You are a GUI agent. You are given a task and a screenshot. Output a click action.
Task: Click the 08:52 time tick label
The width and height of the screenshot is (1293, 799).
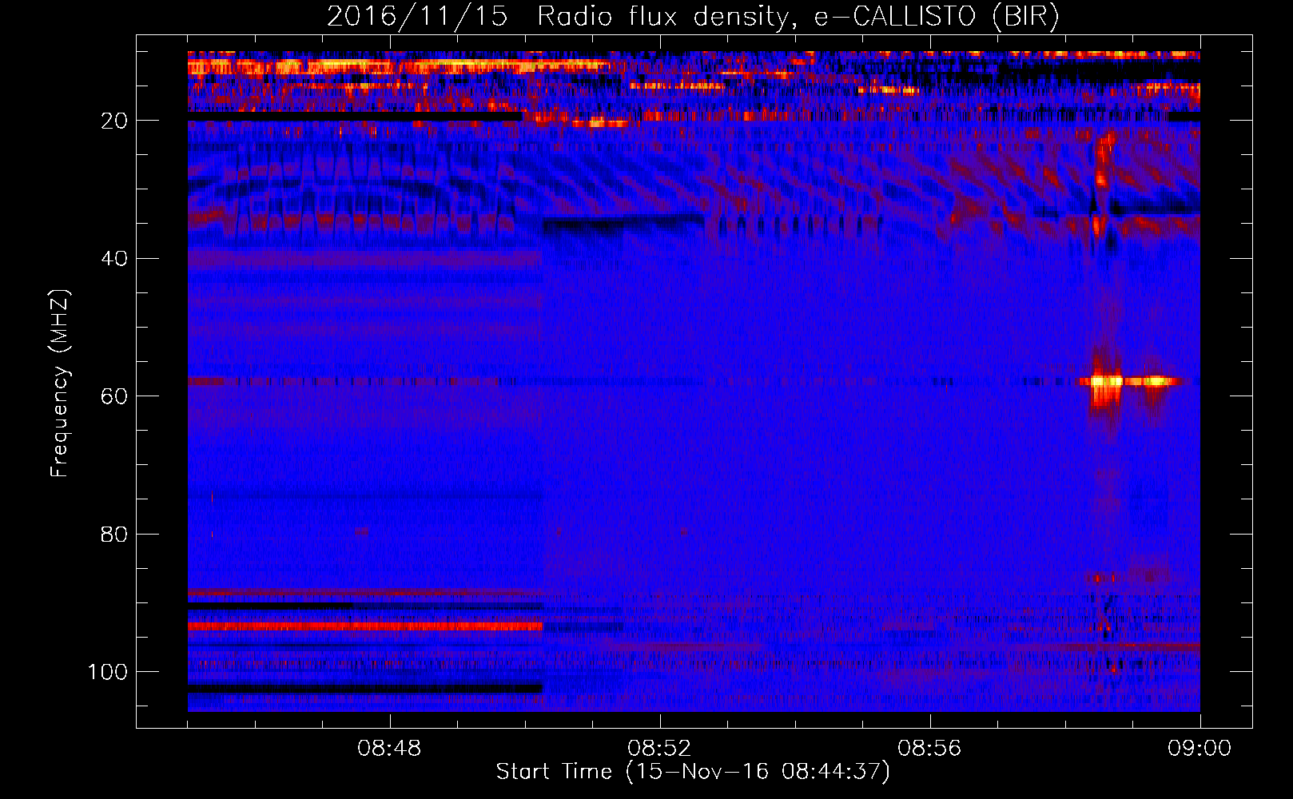[659, 749]
